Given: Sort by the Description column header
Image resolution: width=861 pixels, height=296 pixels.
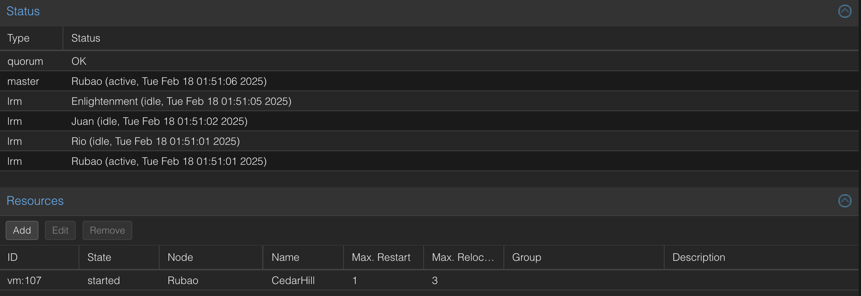Looking at the screenshot, I should (762, 257).
